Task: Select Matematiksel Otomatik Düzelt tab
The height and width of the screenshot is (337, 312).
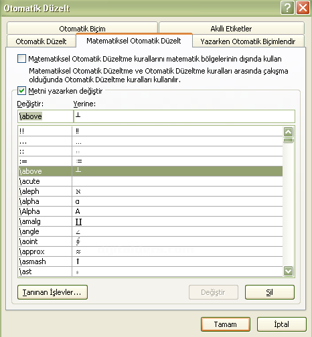Action: pos(134,41)
